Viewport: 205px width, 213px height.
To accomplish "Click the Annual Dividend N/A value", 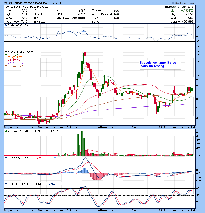I will pyautogui.click(x=117, y=14).
